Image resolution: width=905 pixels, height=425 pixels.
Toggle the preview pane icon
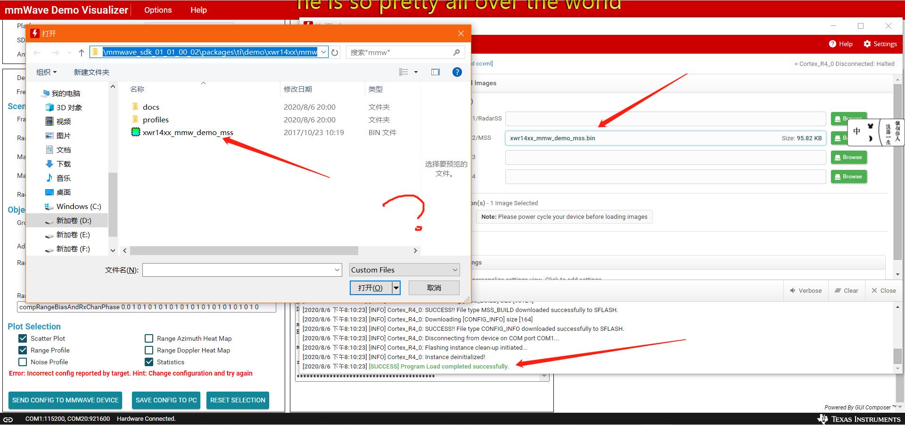pos(435,72)
